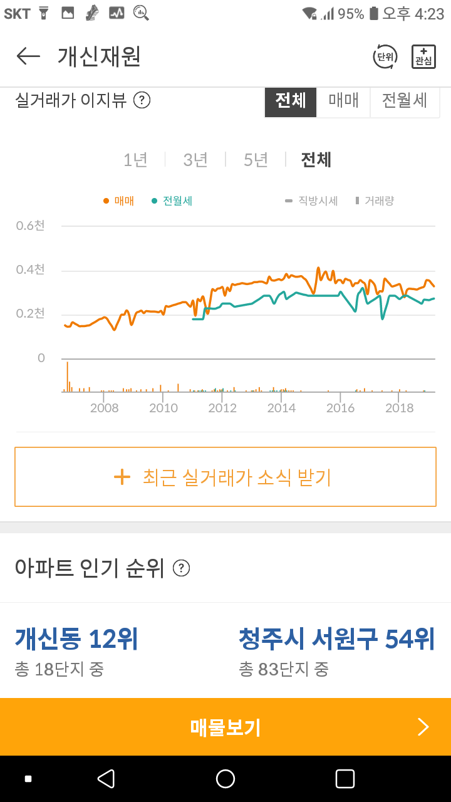Toggle the 전월세 series in chart legend
The width and height of the screenshot is (451, 802).
point(172,201)
